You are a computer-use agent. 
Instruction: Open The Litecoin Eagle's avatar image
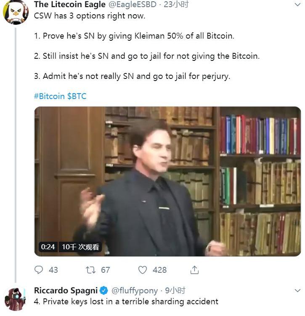coord(16,11)
